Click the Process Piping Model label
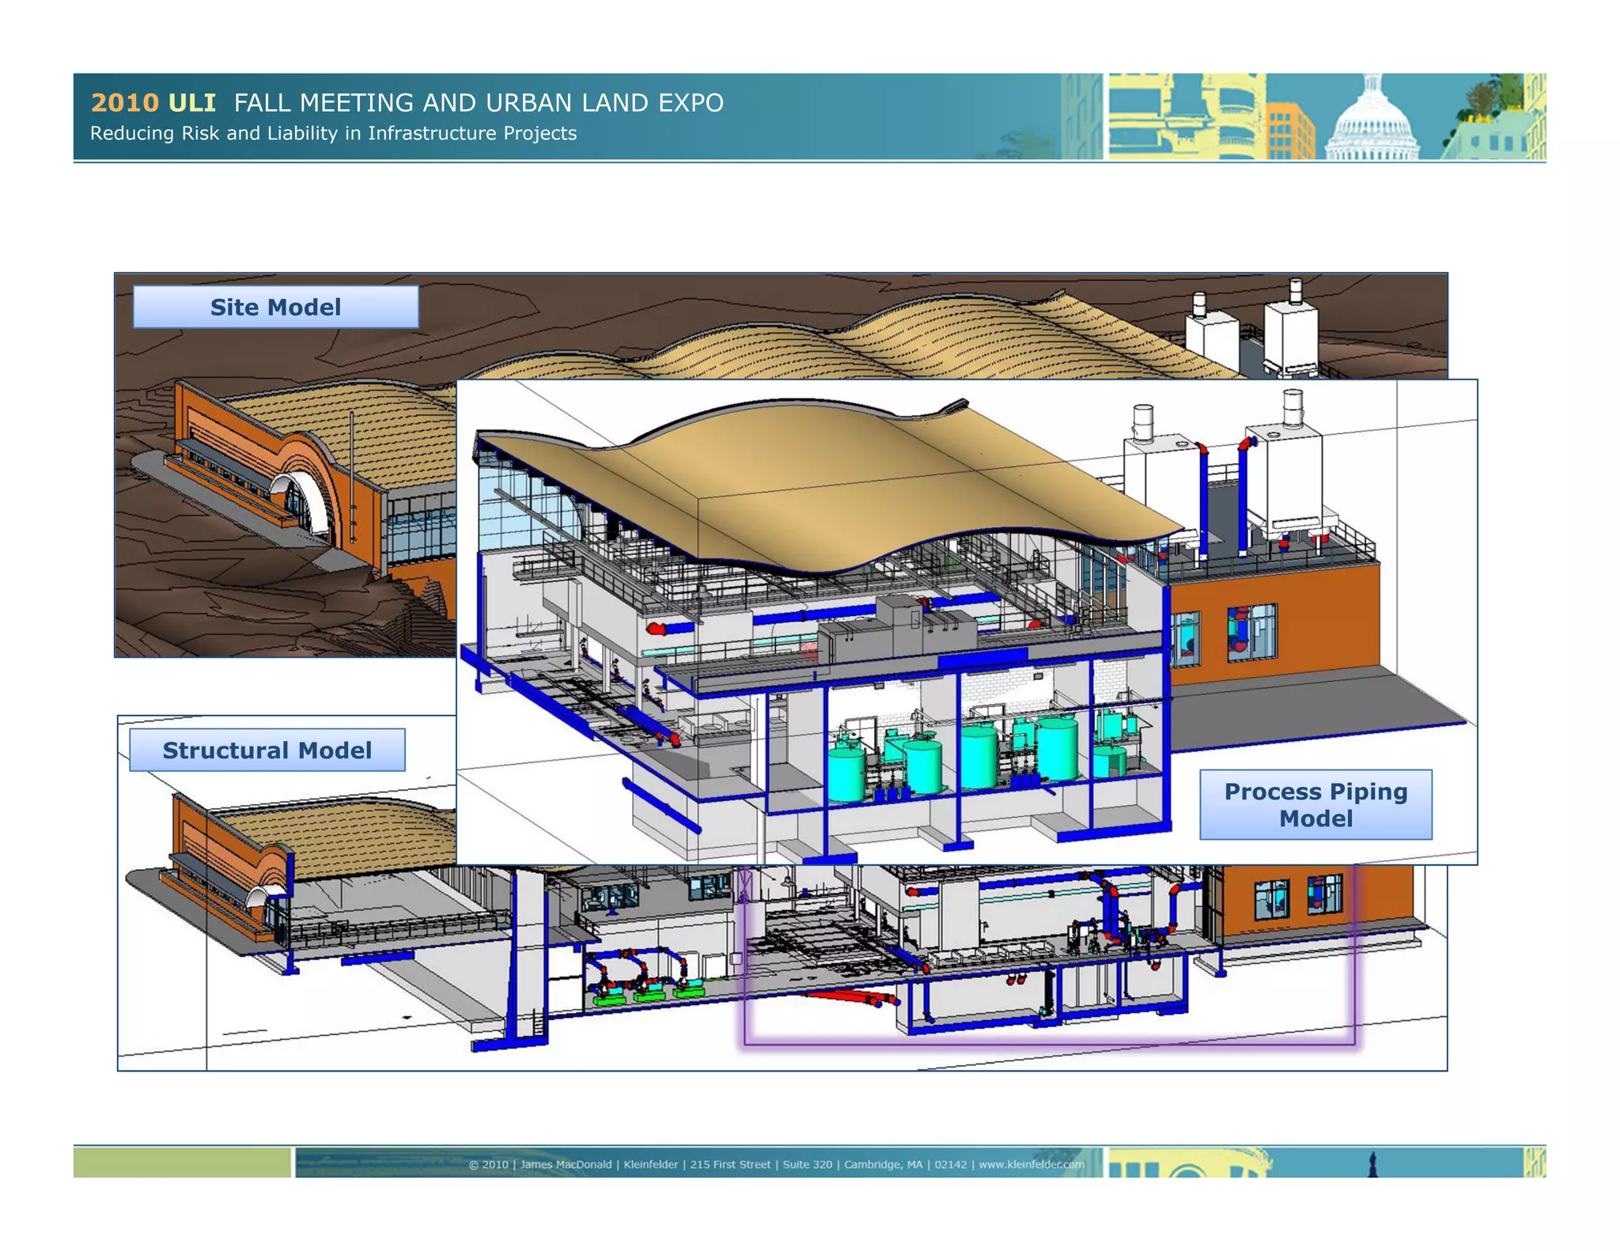 click(1315, 804)
